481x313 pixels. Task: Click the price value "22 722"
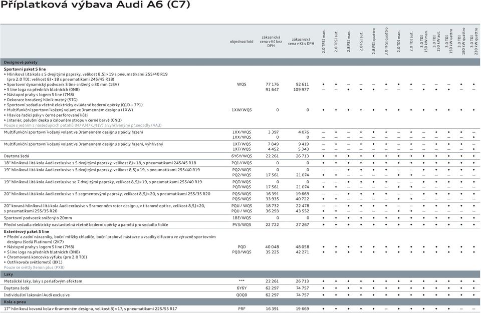(x=272, y=225)
